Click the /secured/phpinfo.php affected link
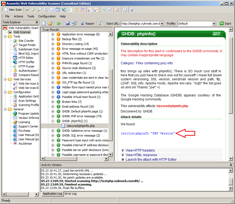The width and height of the screenshot is (235, 204). point(172,106)
